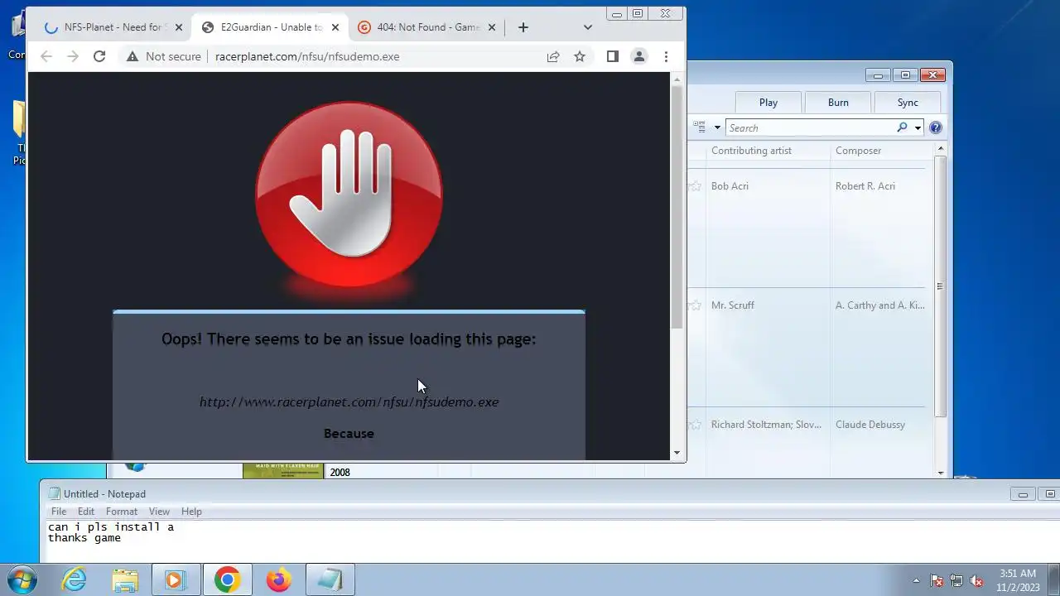The height and width of the screenshot is (596, 1060).
Task: Select the Richard Stoltzman artist entry
Action: (766, 425)
